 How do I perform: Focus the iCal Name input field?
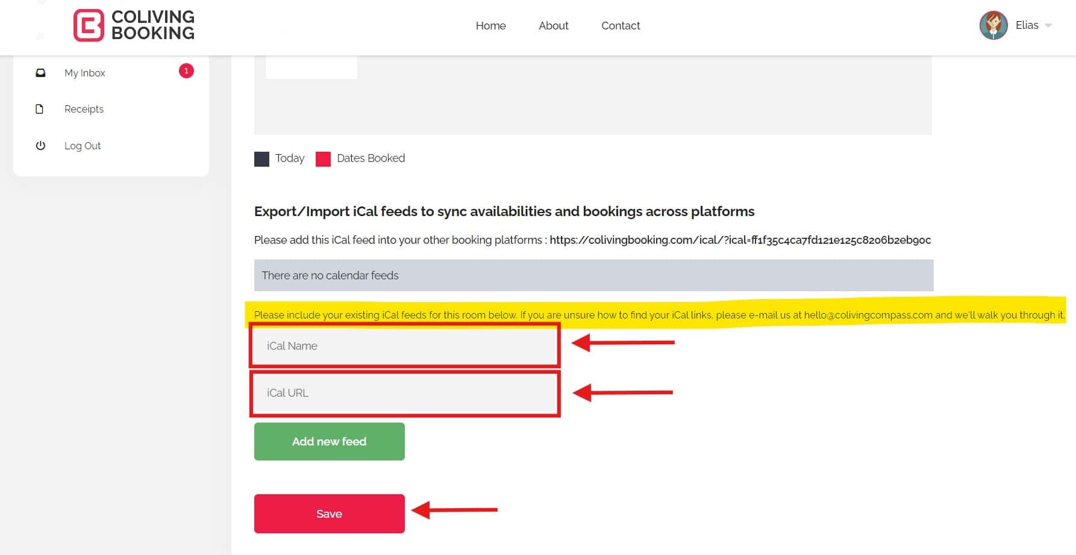404,346
